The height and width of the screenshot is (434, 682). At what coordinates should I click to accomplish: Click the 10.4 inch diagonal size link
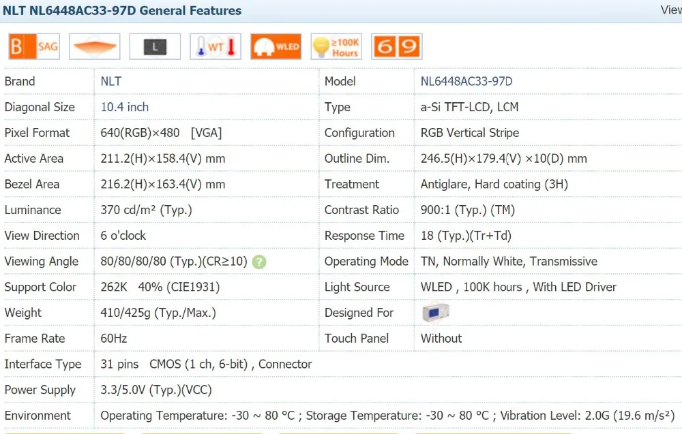pos(125,107)
